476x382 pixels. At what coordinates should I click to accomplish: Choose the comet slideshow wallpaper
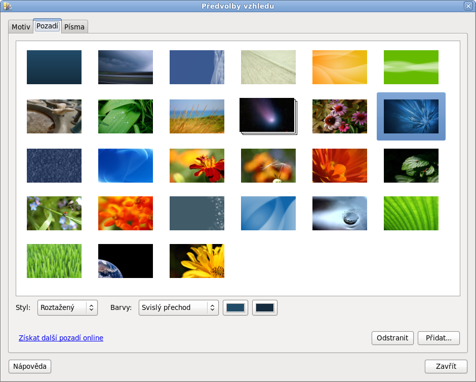point(268,116)
